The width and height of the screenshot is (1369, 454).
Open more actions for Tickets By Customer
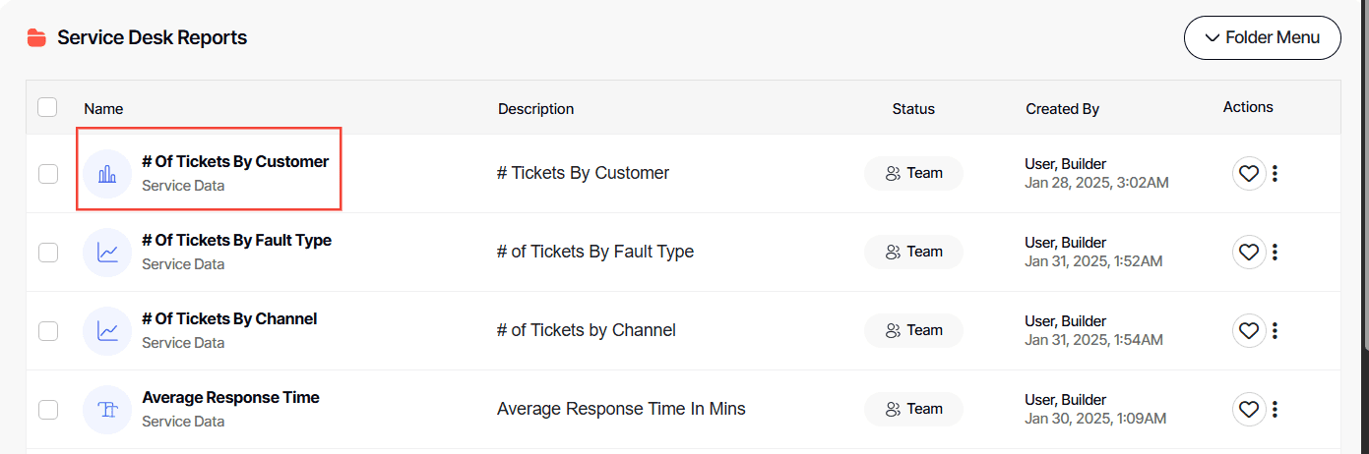1276,174
